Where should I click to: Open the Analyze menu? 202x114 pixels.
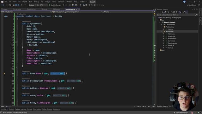(48, 2)
